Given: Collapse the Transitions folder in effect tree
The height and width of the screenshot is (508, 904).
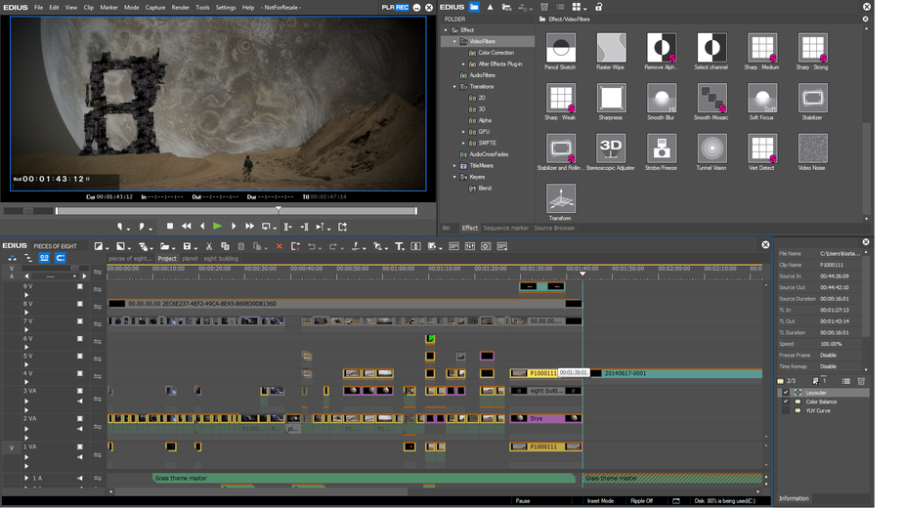Looking at the screenshot, I should (x=454, y=87).
